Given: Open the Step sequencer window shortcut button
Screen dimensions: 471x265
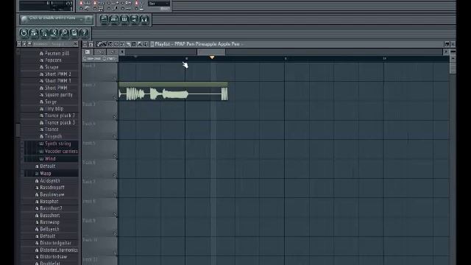Looking at the screenshot, I should coord(114,20).
